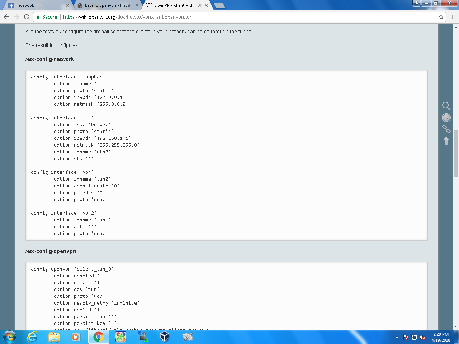
Task: Open the tools application in the taskbar
Action: pos(188,337)
